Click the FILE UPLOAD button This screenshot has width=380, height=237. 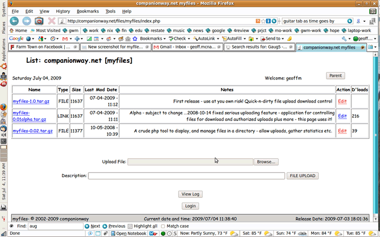coord(302,176)
